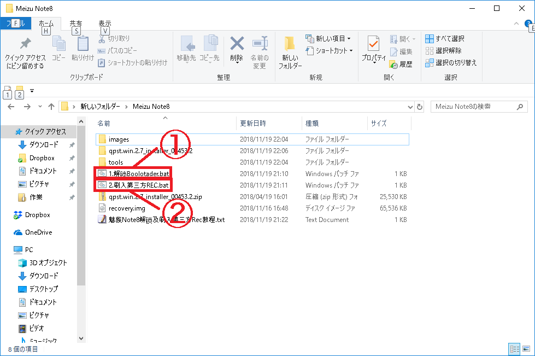Expand the Open dropdown in ribbon
535x356 pixels.
(403, 39)
